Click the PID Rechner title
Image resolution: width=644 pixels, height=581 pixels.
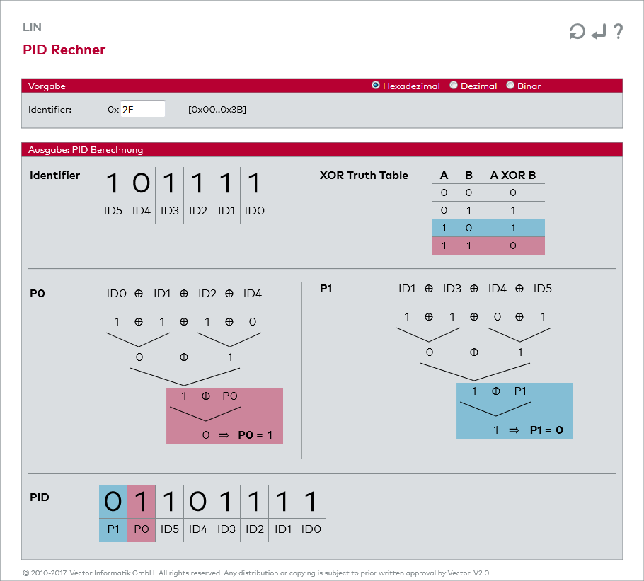tap(64, 50)
